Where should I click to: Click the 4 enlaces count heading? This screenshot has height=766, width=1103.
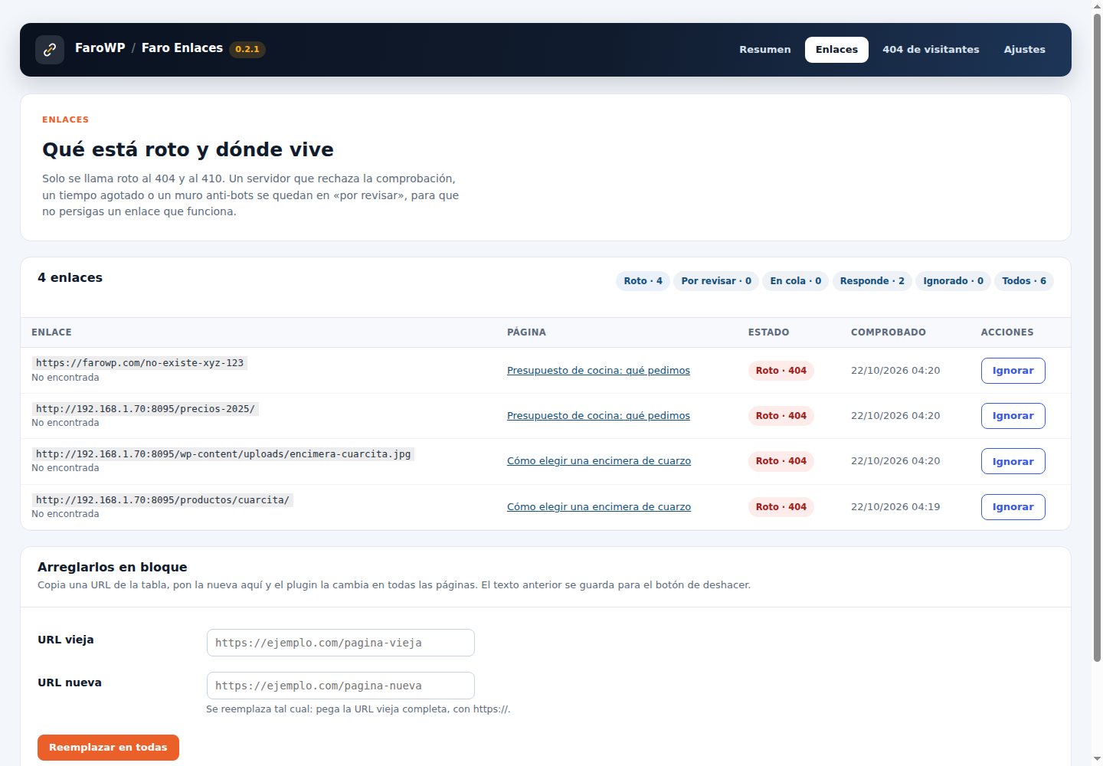[70, 278]
